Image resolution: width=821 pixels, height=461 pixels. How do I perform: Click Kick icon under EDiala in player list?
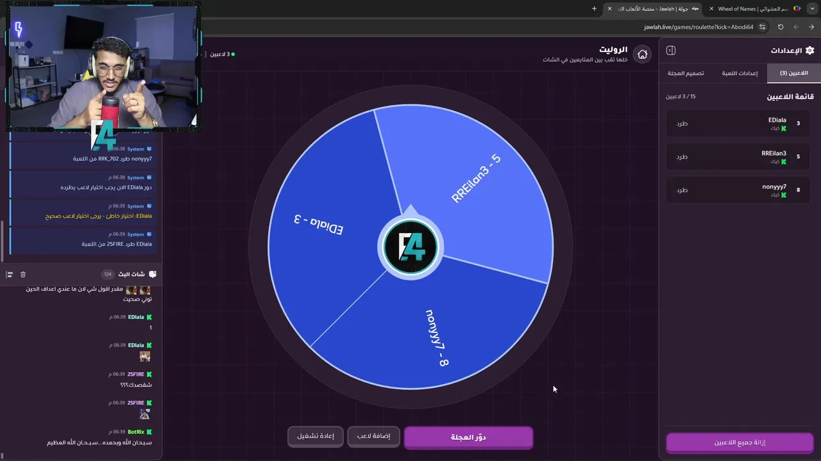(783, 129)
